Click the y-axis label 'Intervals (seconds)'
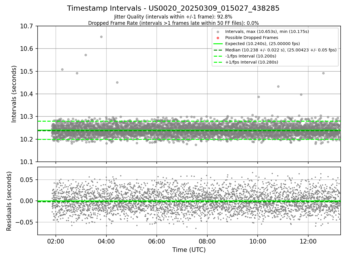347x260 pixels. pos(14,94)
